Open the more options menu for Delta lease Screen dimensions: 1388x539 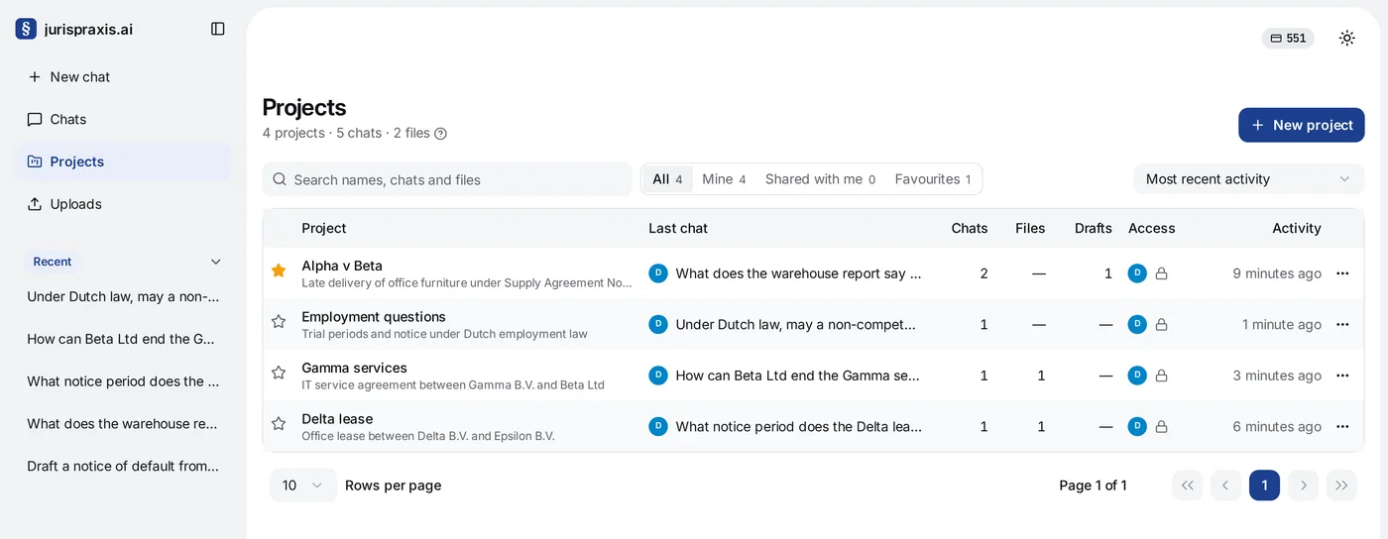point(1342,426)
